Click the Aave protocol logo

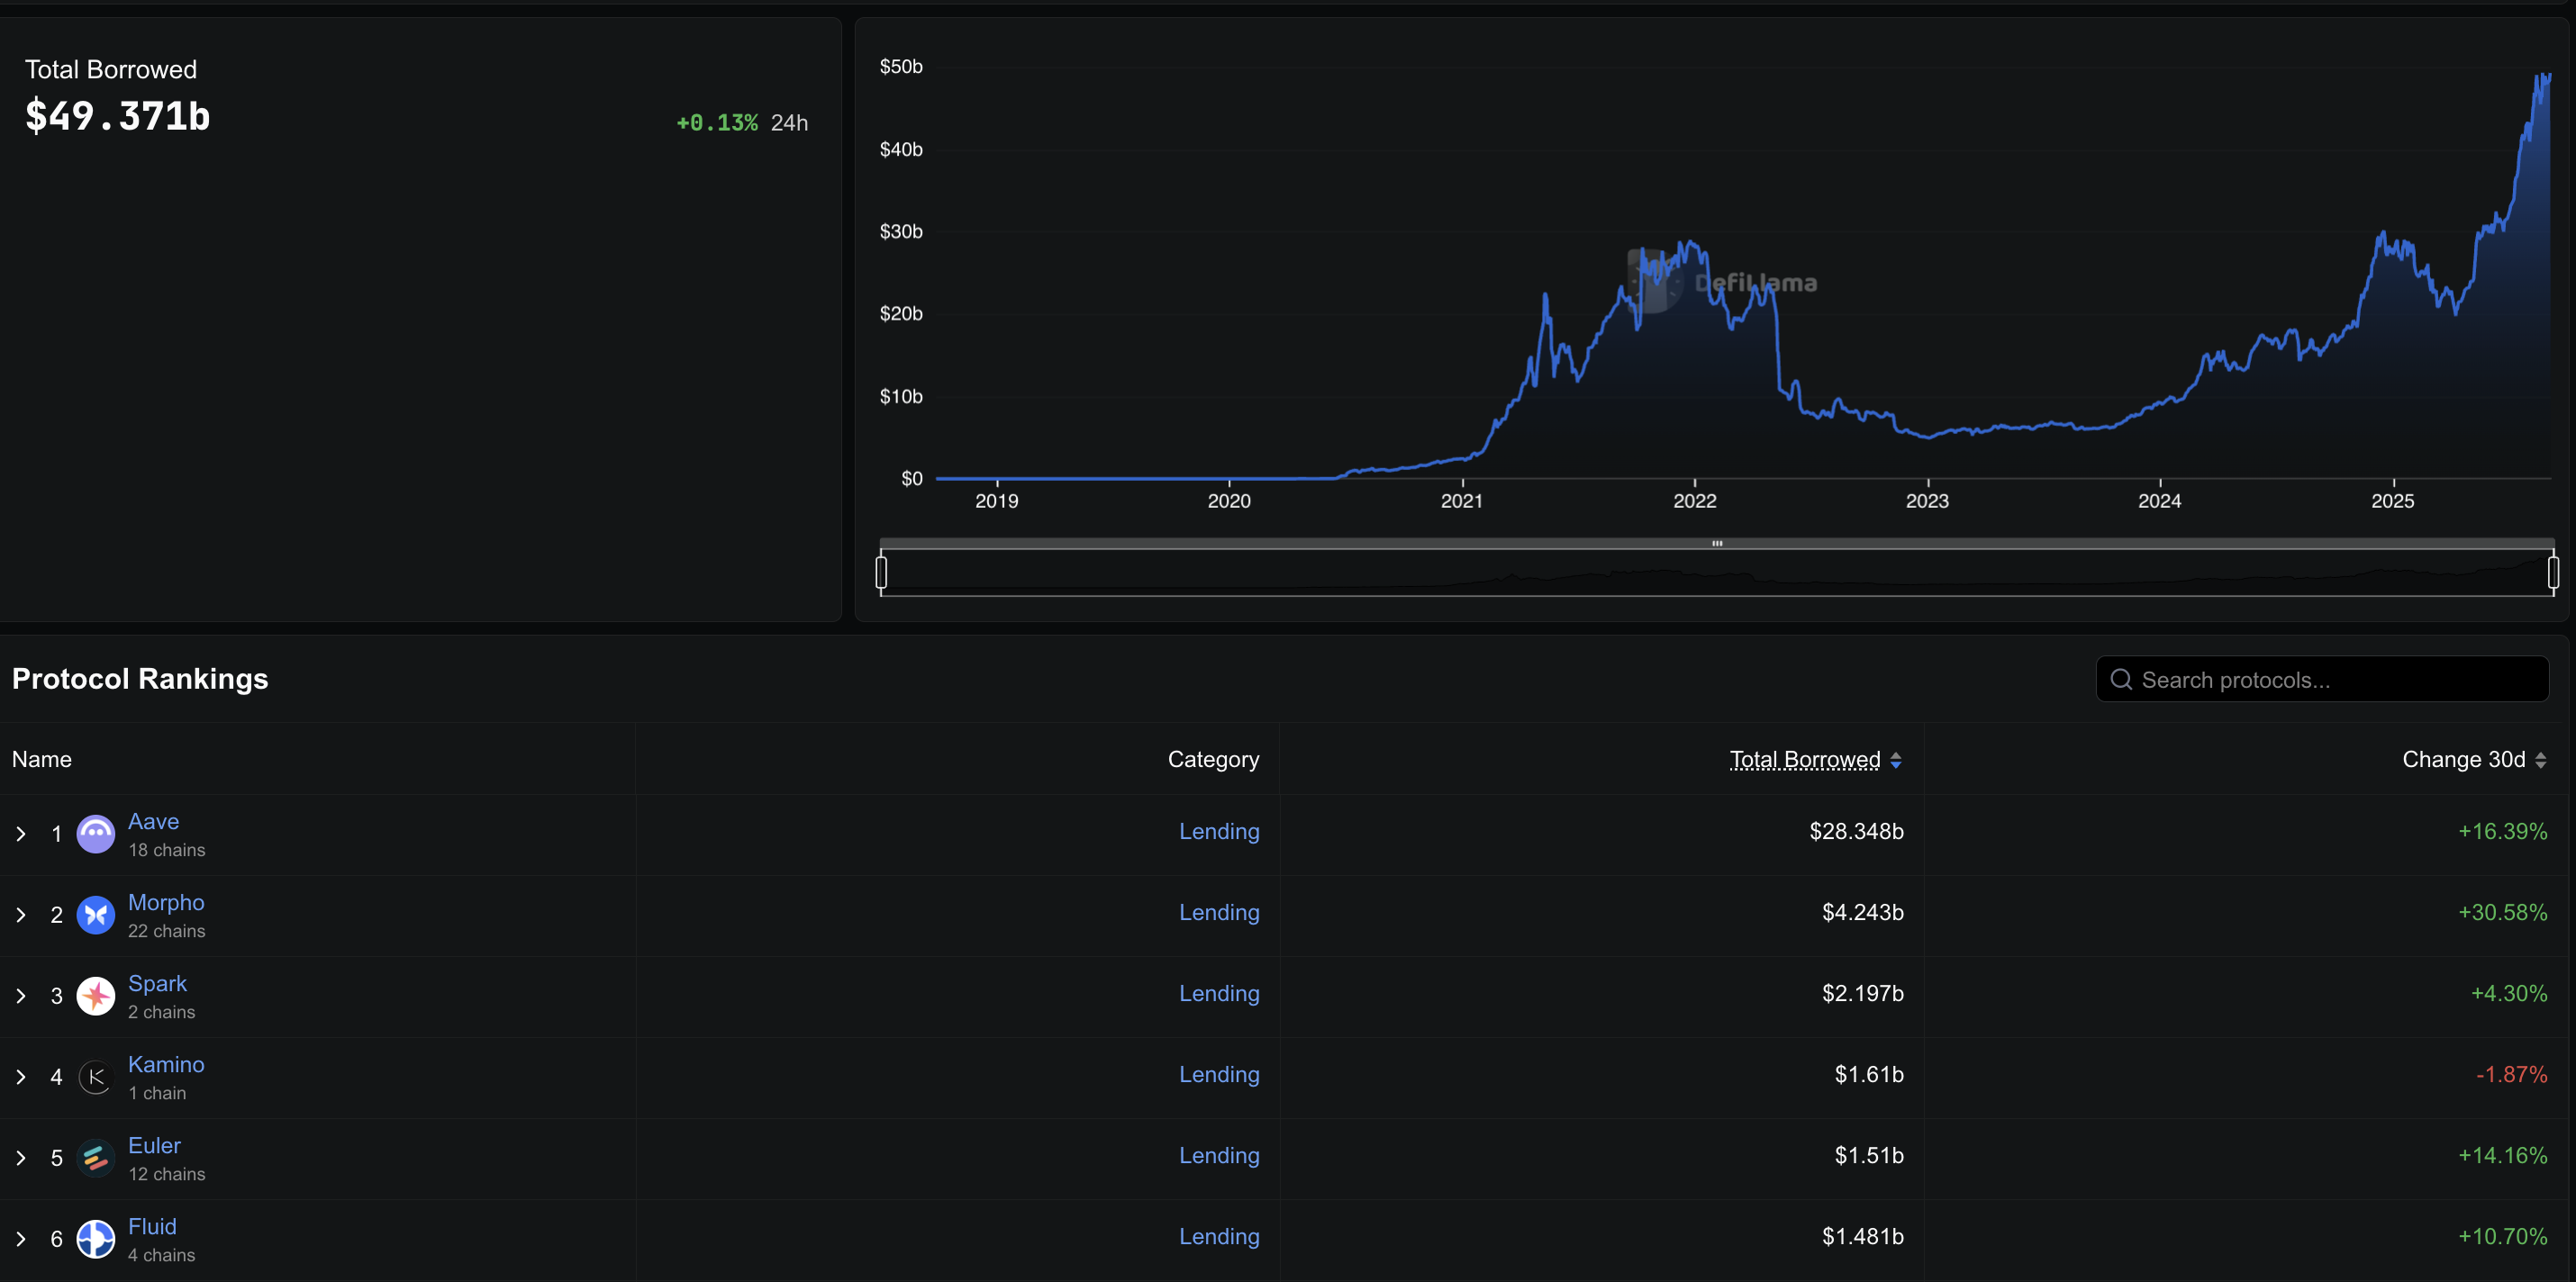[95, 834]
